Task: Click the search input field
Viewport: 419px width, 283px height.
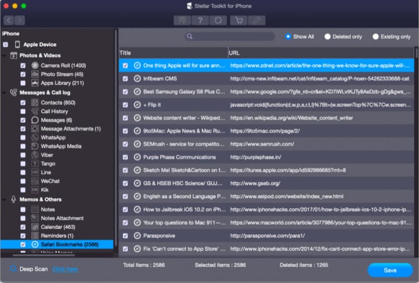Action: point(233,36)
